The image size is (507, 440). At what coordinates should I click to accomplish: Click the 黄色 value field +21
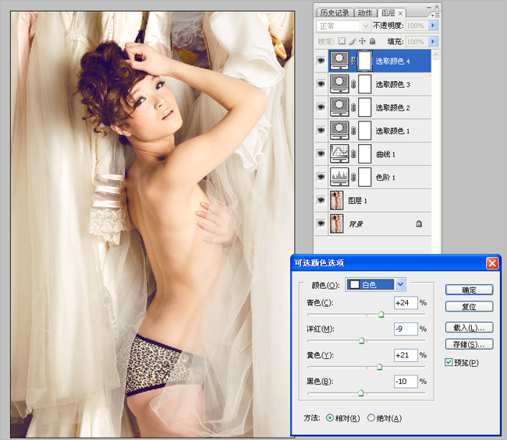coord(406,355)
